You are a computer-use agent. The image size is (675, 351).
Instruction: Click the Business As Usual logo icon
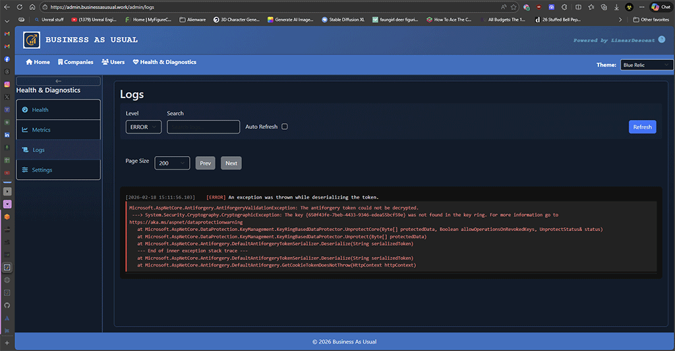[x=31, y=41]
